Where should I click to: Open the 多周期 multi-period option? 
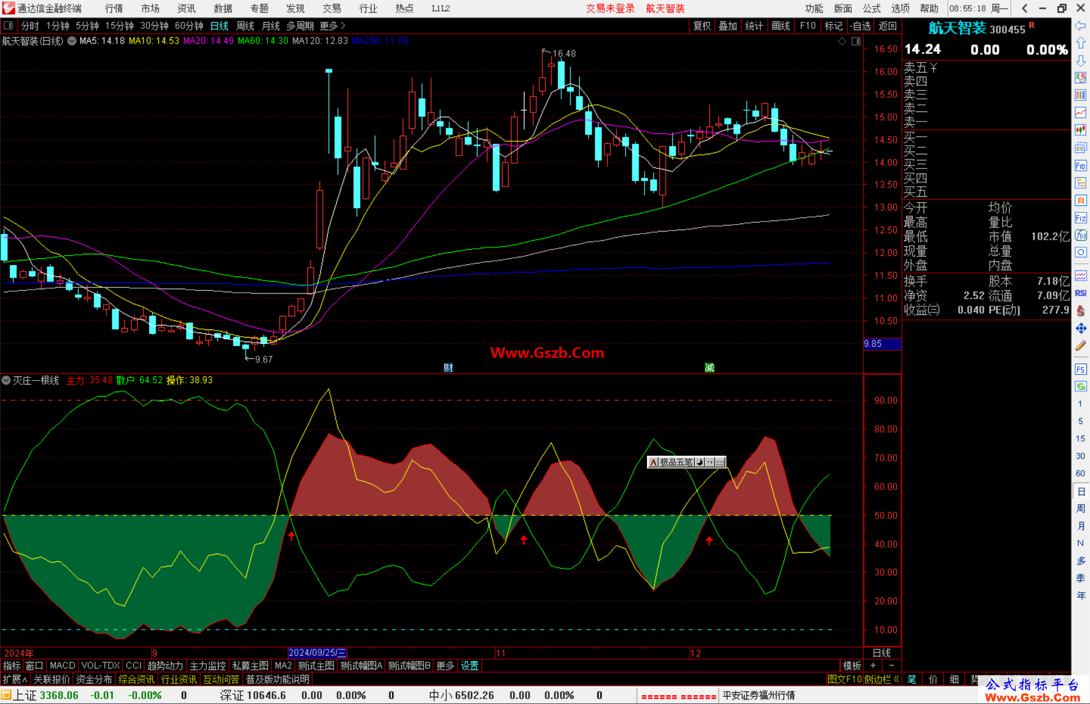[x=300, y=26]
